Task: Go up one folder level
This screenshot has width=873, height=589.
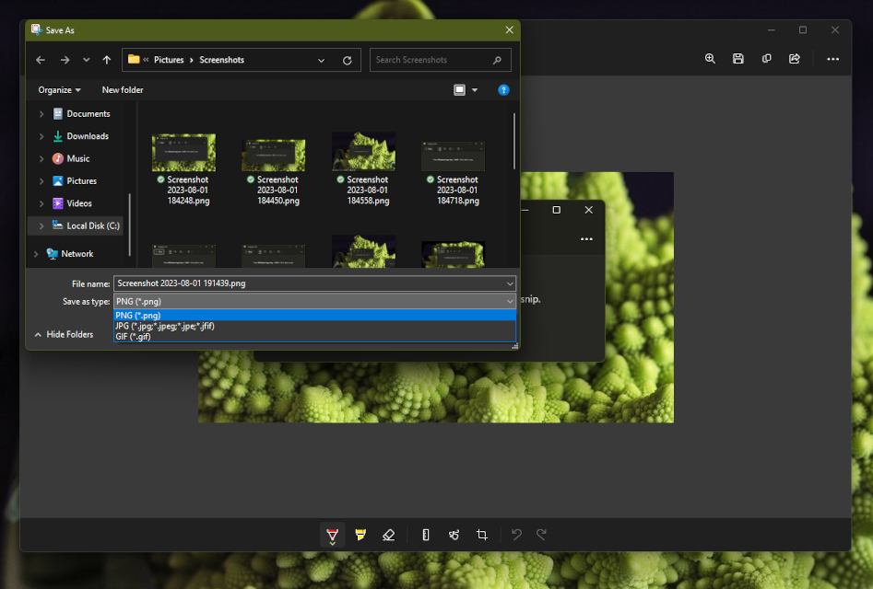Action: (107, 60)
